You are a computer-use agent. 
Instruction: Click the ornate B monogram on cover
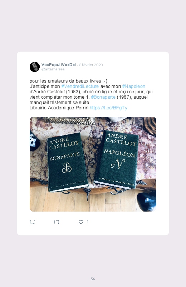[x=67, y=168]
